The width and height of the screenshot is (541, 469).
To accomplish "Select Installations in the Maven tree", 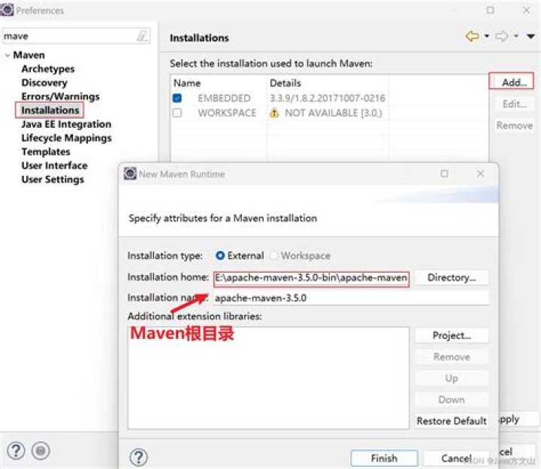I will 50,110.
